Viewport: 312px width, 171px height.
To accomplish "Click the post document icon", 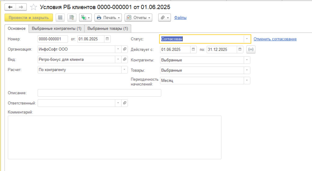I will pos(72,18).
